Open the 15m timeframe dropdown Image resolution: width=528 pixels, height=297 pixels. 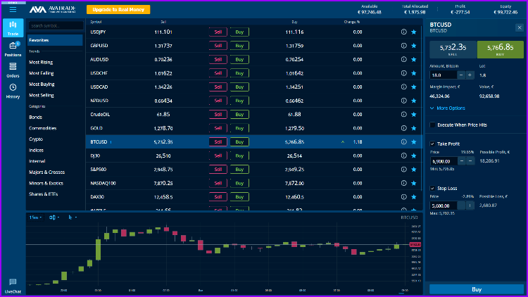35,217
